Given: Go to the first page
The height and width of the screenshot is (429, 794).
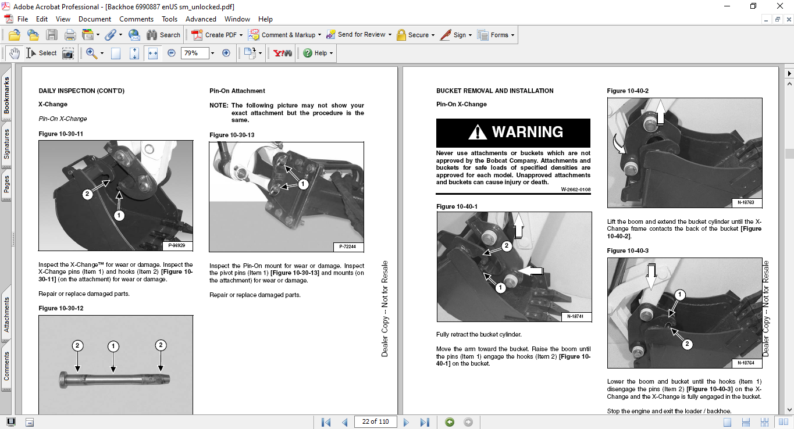Looking at the screenshot, I should tap(326, 422).
